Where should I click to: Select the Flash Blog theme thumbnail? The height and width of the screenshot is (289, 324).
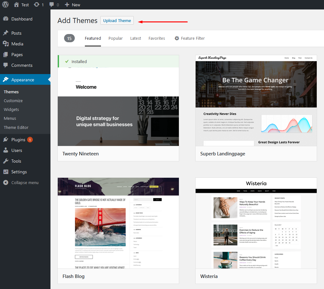coord(118,223)
